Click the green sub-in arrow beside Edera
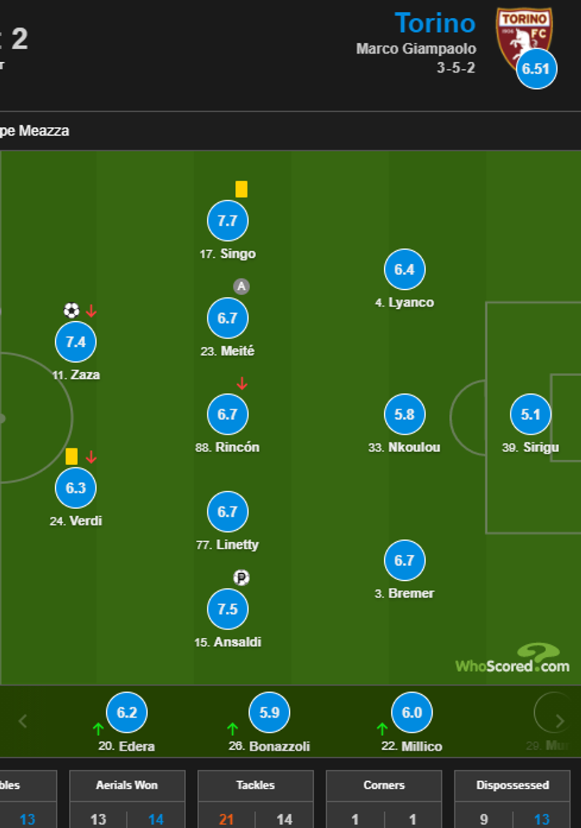The image size is (581, 828). pyautogui.click(x=98, y=728)
